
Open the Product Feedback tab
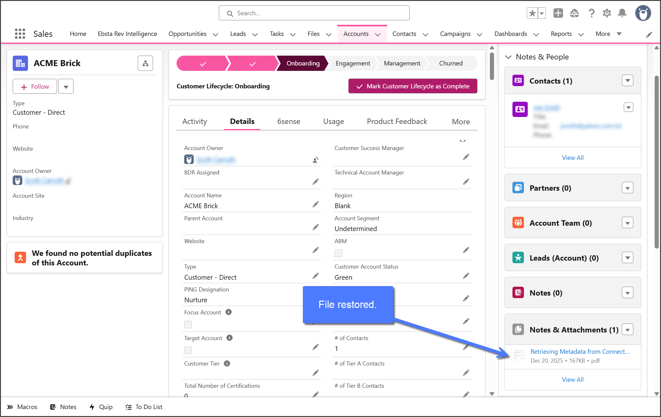click(x=397, y=121)
